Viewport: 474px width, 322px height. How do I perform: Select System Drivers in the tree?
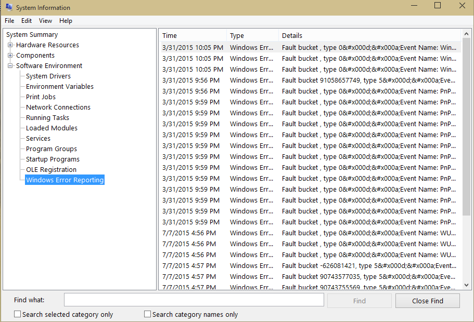click(x=48, y=76)
